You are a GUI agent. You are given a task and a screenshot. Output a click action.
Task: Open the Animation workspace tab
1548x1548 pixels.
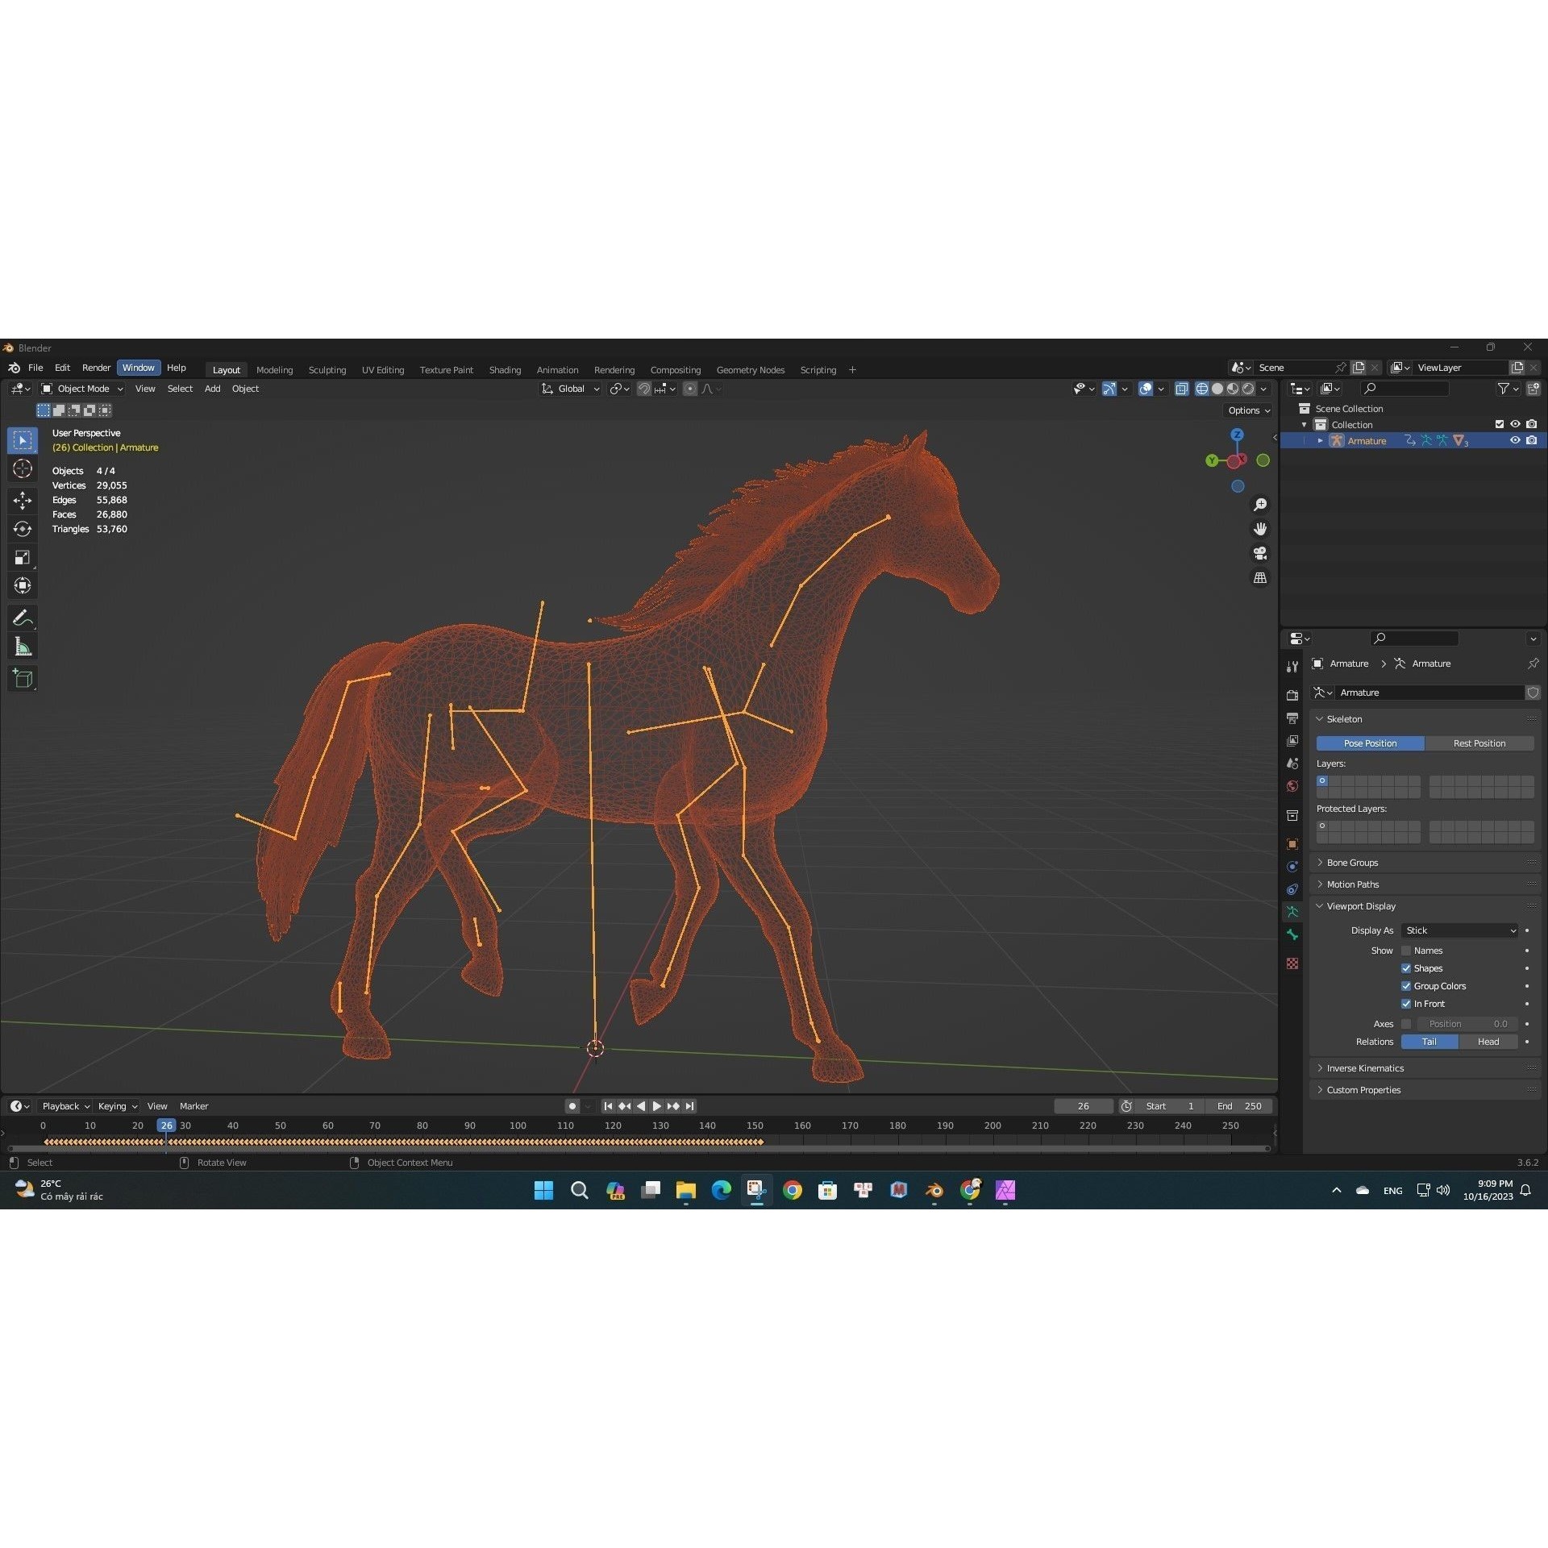[x=557, y=369]
